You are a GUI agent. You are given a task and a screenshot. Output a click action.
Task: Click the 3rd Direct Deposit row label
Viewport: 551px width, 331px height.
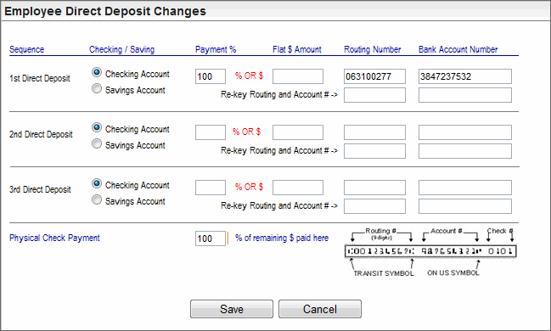40,189
